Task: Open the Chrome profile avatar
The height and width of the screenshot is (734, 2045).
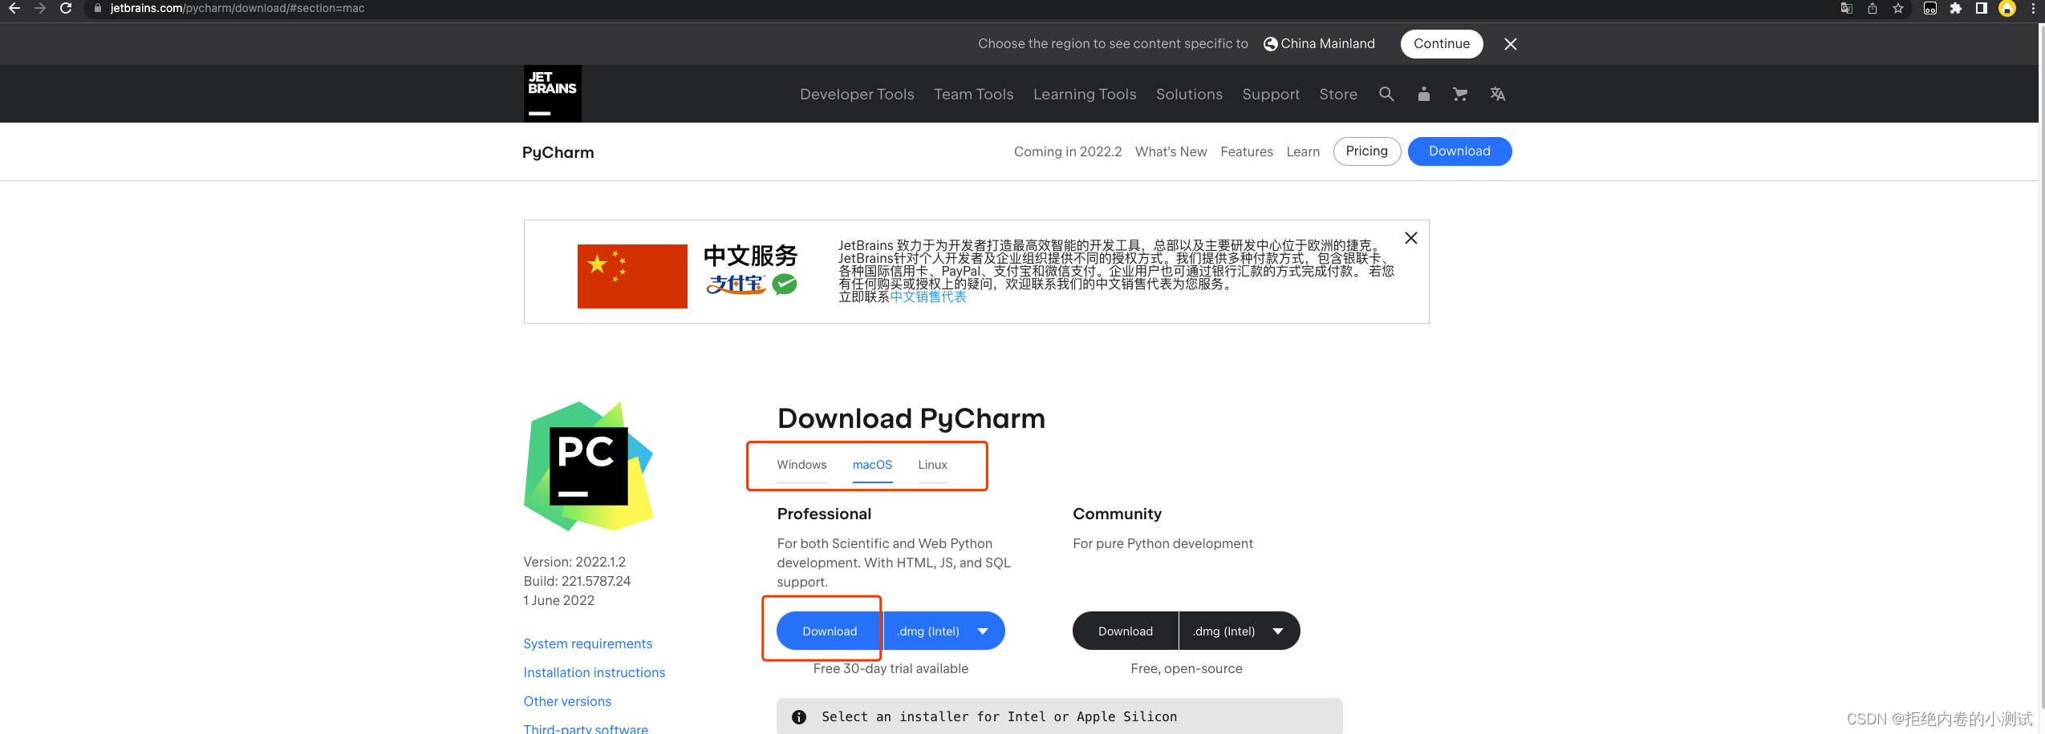Action: [x=2007, y=8]
